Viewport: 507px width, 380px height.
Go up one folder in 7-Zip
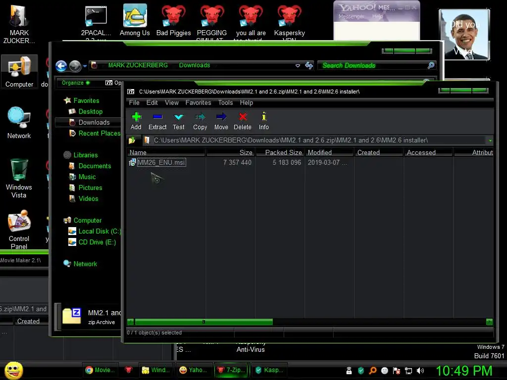(132, 140)
